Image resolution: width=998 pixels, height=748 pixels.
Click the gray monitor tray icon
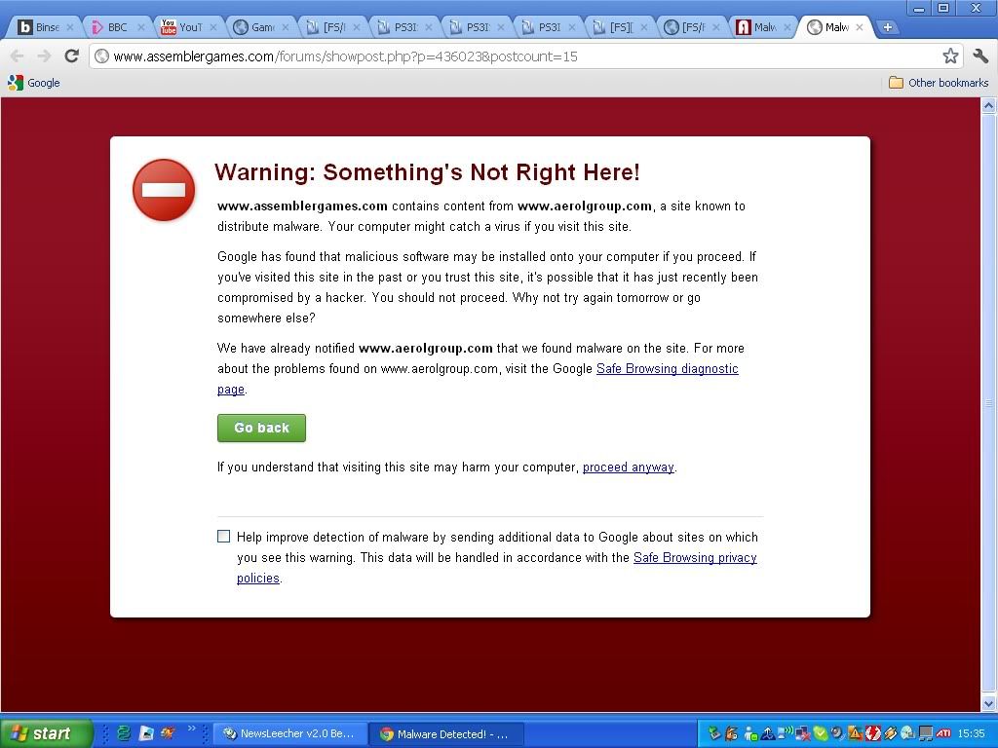point(926,733)
